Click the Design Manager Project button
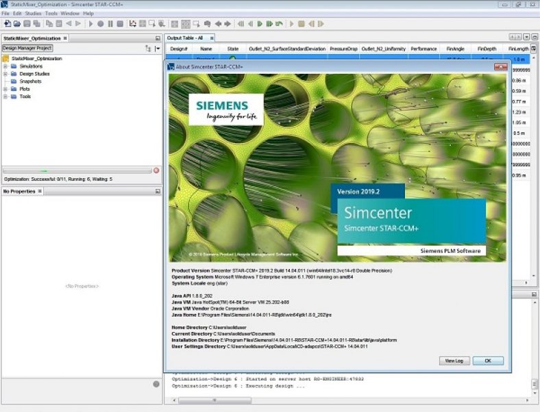Image resolution: width=540 pixels, height=412 pixels. coord(27,48)
